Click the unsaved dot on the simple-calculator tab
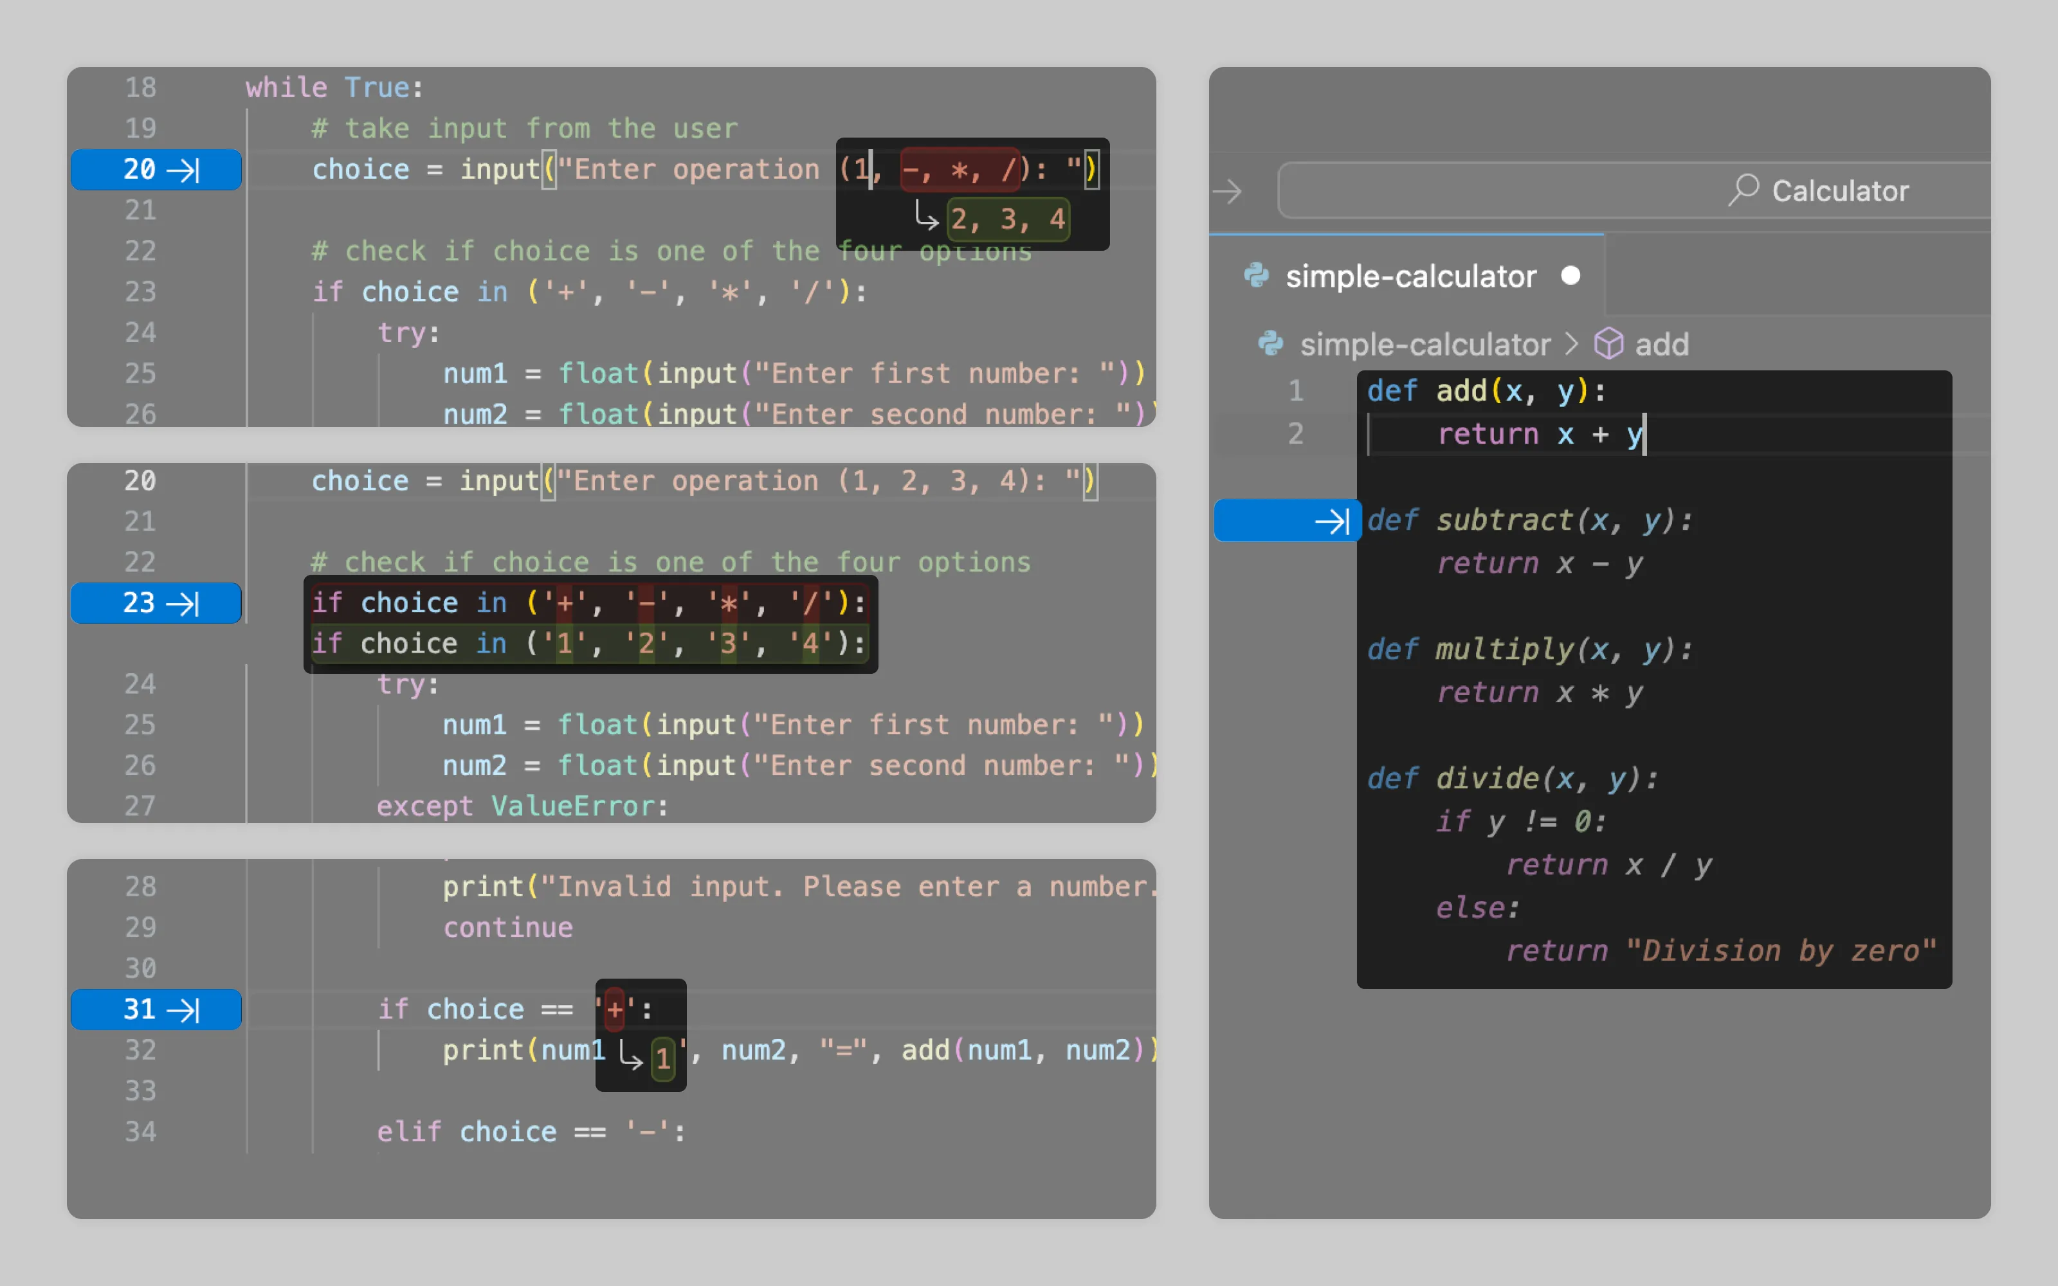 tap(1571, 276)
